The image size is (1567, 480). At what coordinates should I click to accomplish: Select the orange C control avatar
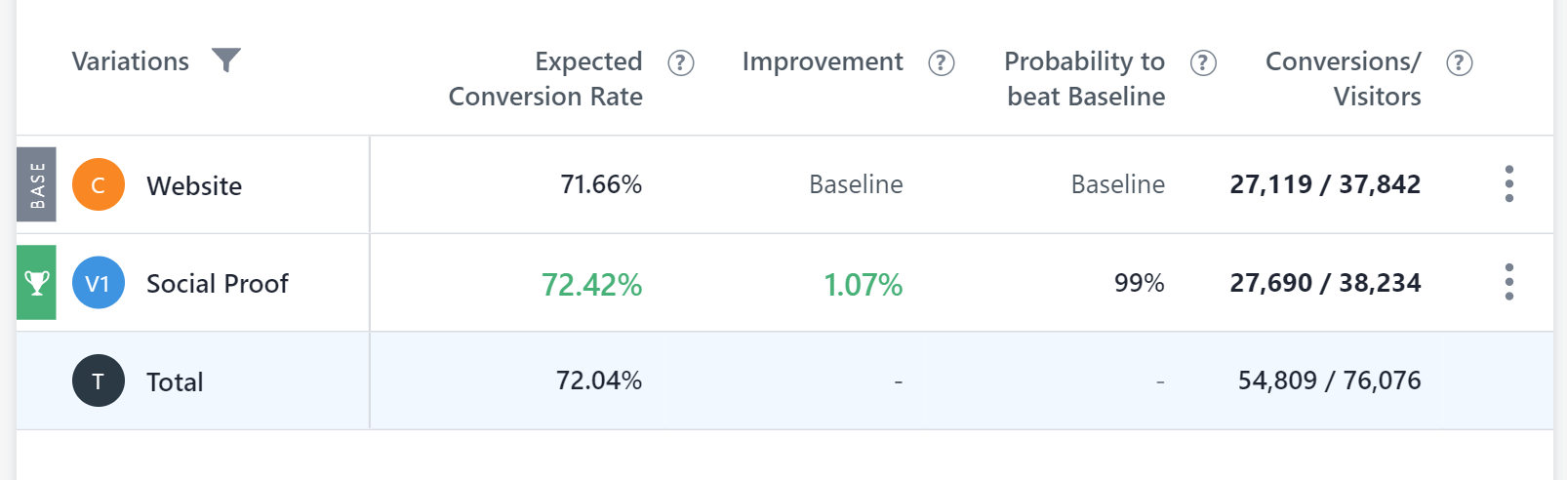click(99, 184)
